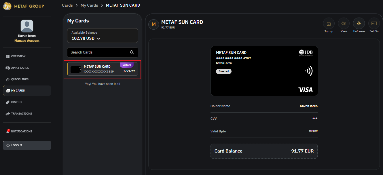Click the Logout button
The height and width of the screenshot is (175, 383).
27,145
